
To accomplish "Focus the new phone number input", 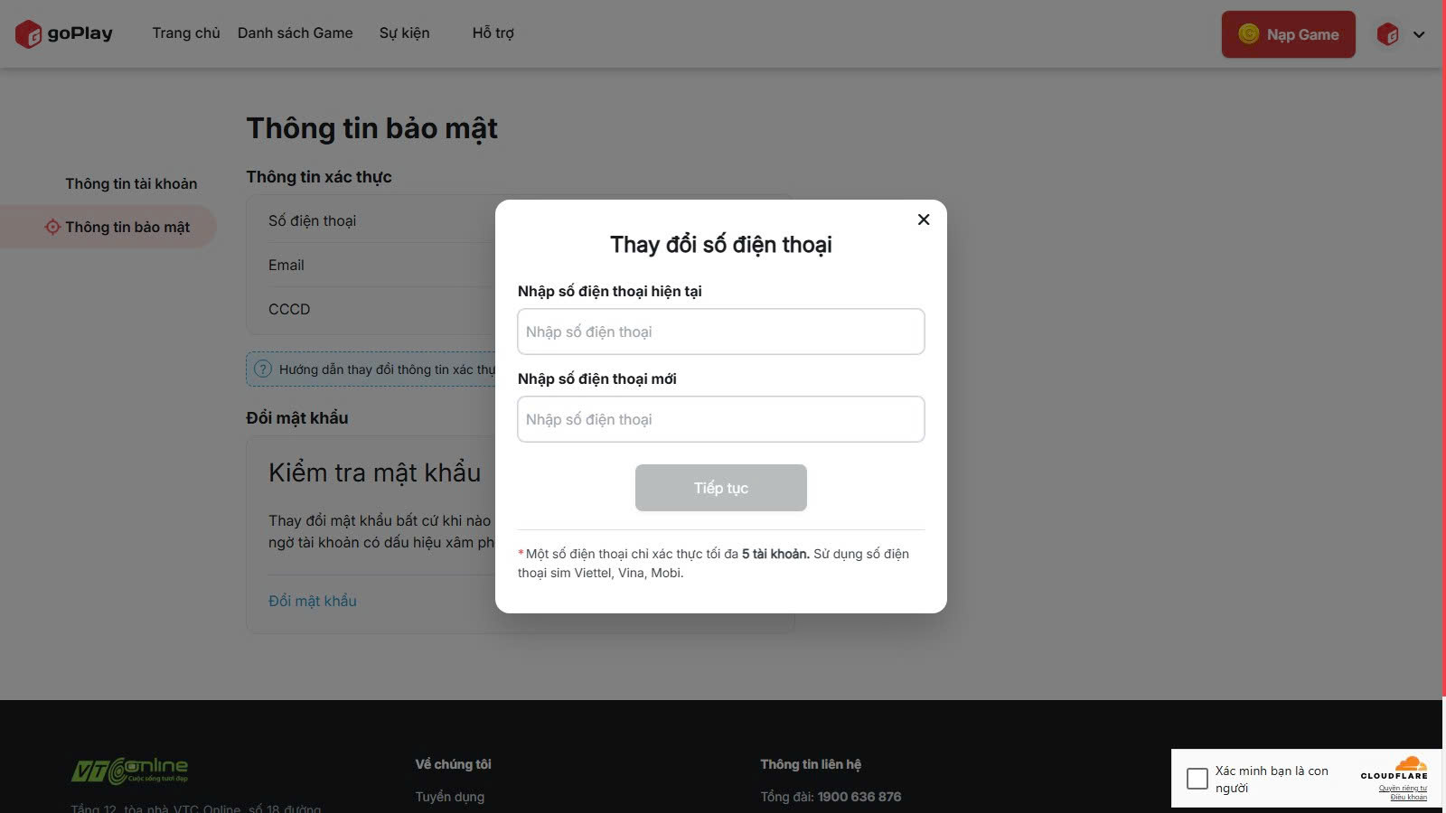I will 720,419.
